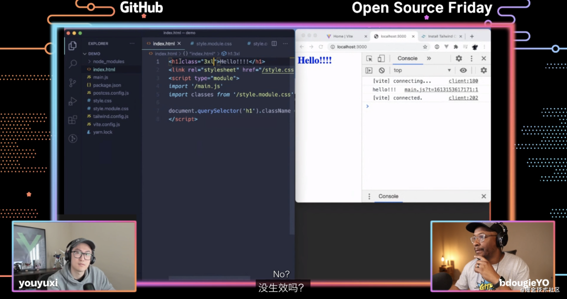Expand the node_modules folder

[109, 61]
